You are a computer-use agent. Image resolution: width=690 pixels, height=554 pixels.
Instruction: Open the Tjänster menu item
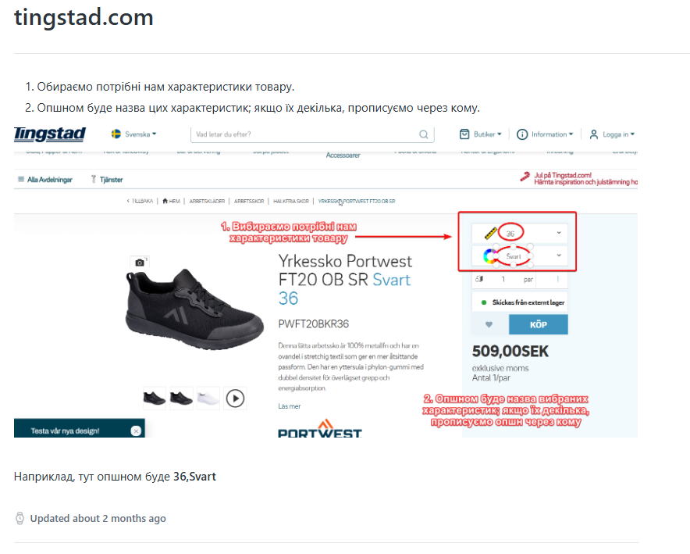[x=107, y=180]
